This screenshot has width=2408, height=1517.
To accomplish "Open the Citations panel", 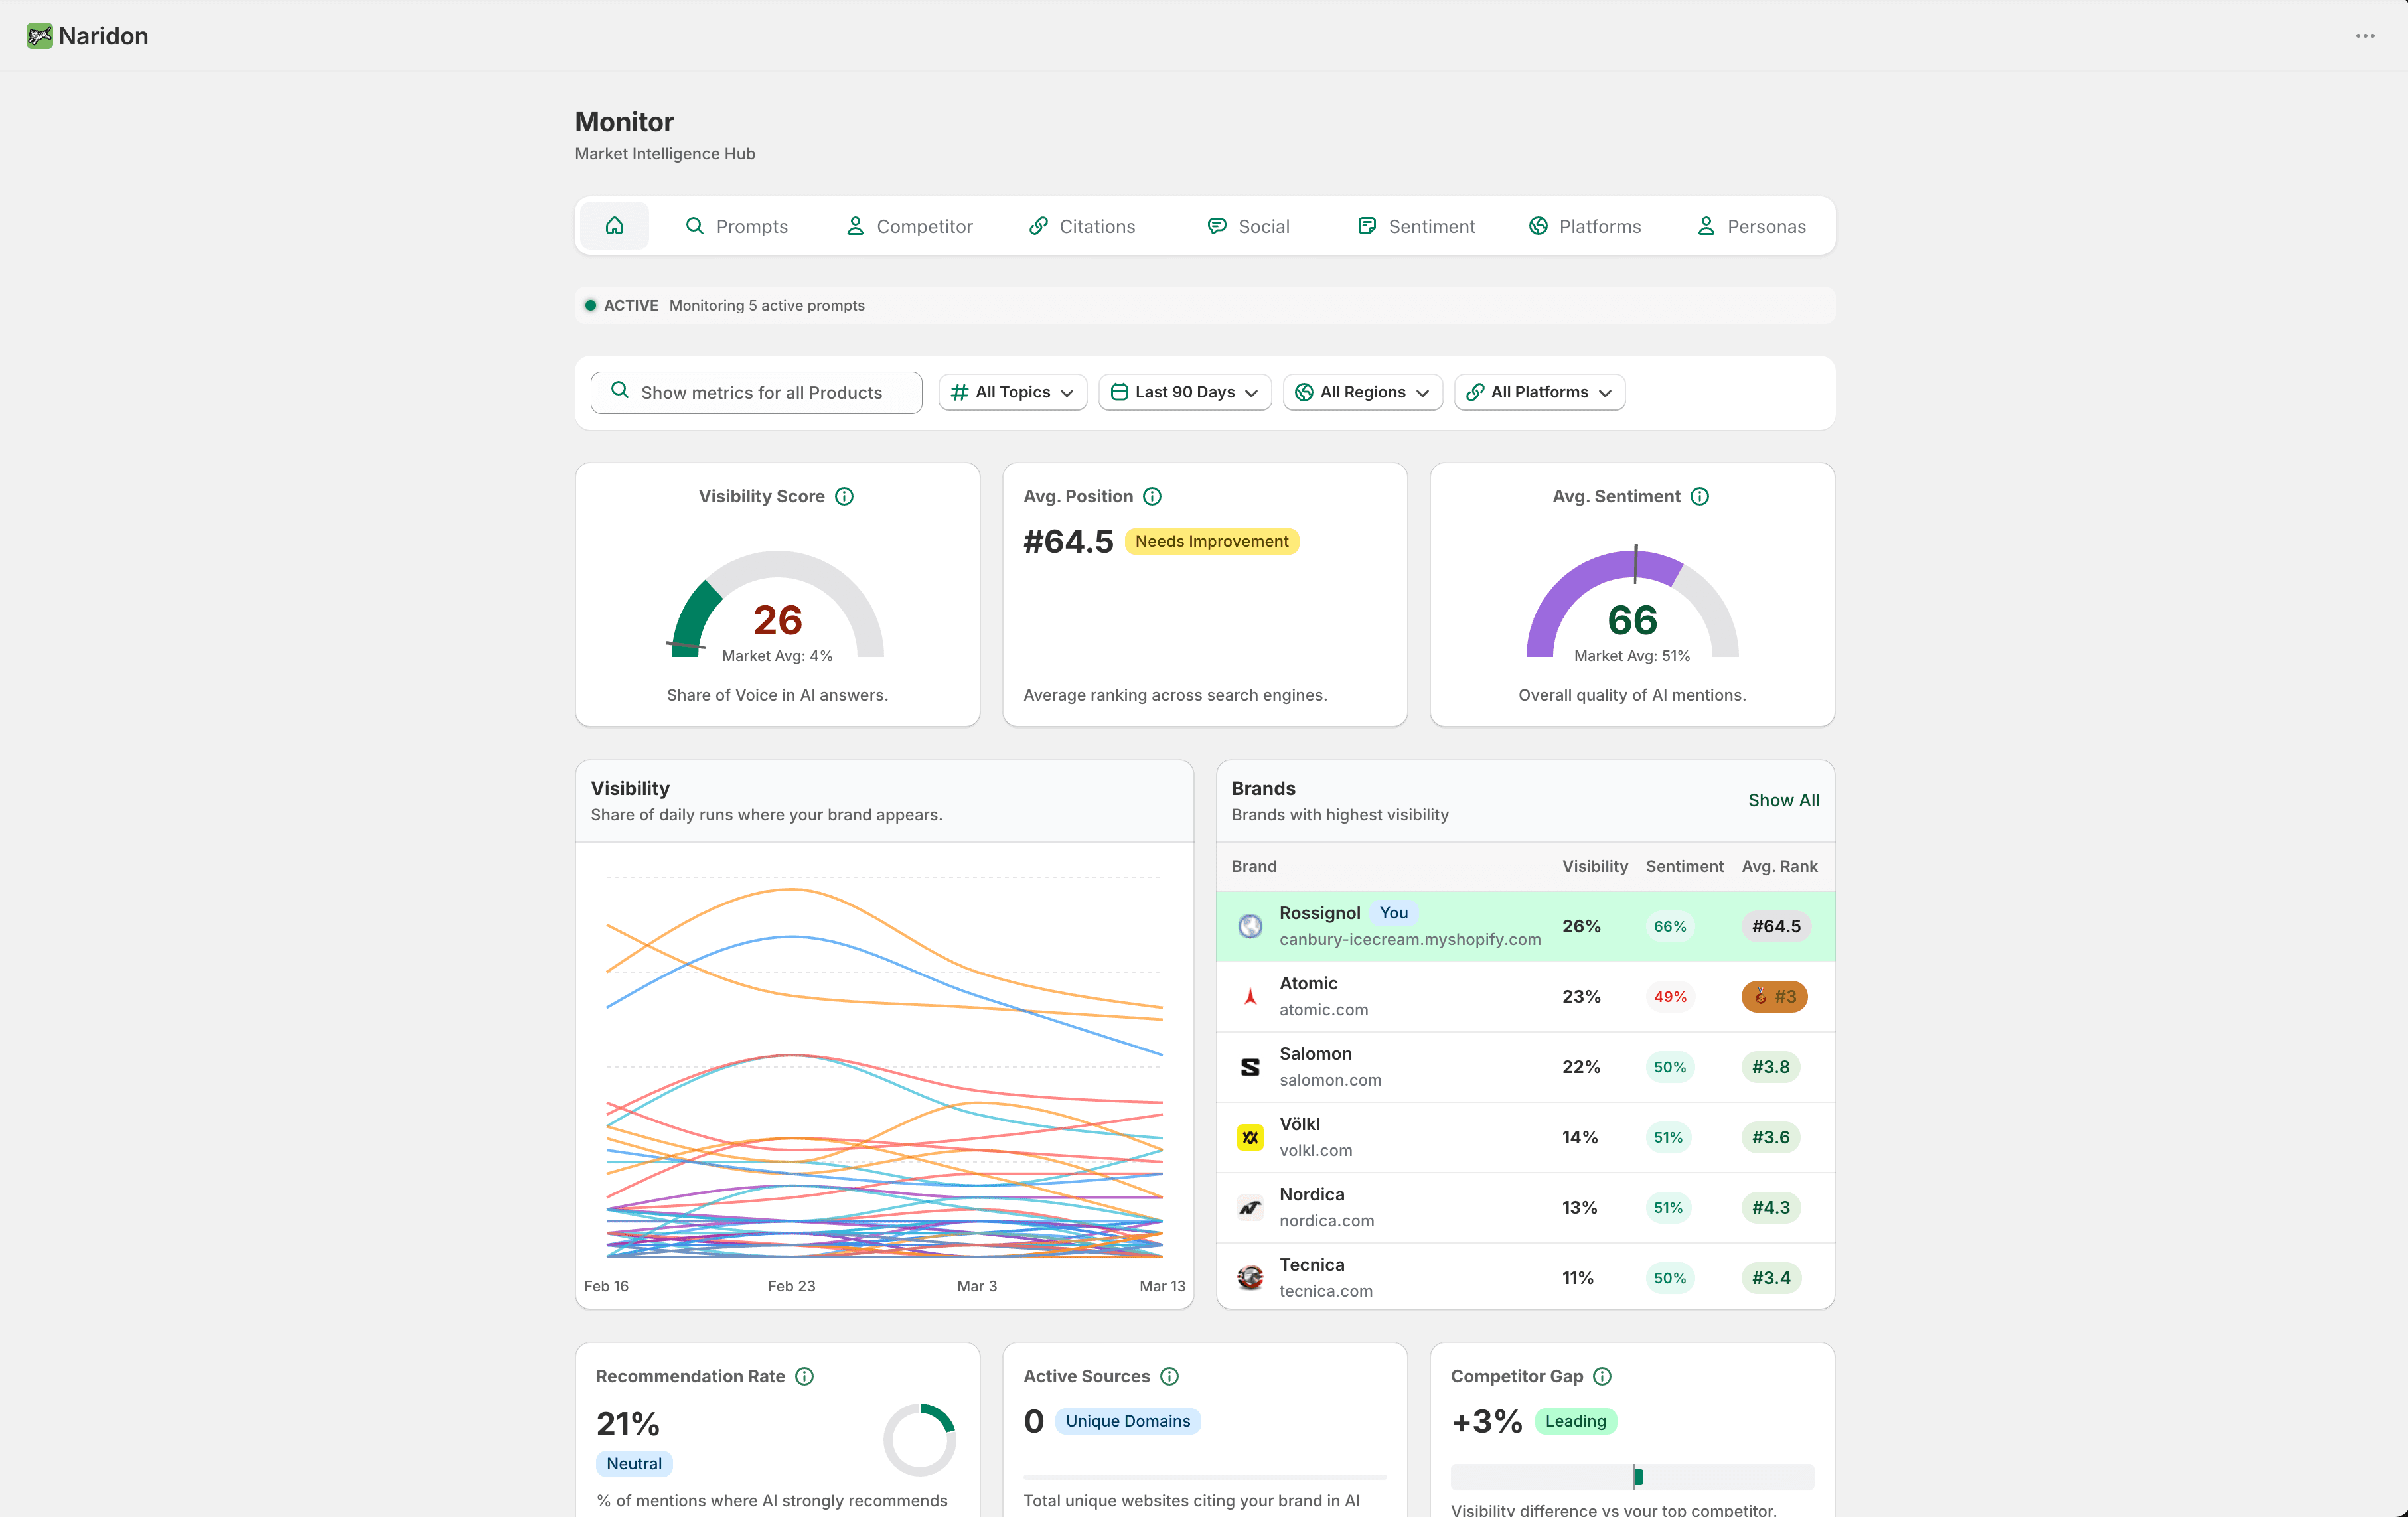I will coord(1082,225).
